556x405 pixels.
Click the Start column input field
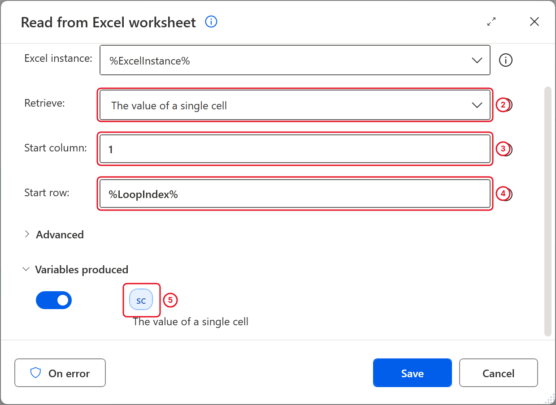click(295, 149)
